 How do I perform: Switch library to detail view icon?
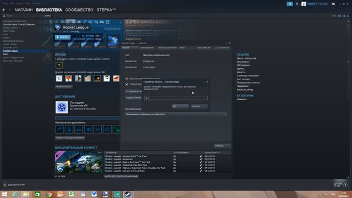pos(340,16)
